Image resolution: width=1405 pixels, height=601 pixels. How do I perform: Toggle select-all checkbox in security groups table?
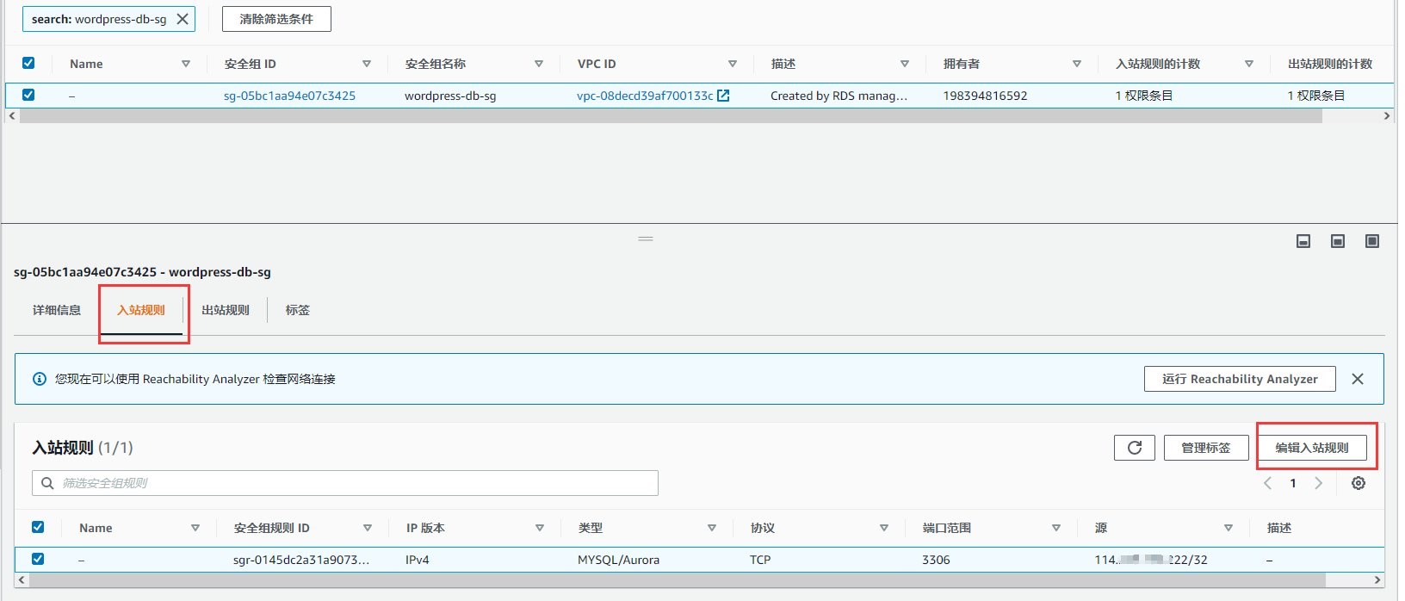coord(28,63)
